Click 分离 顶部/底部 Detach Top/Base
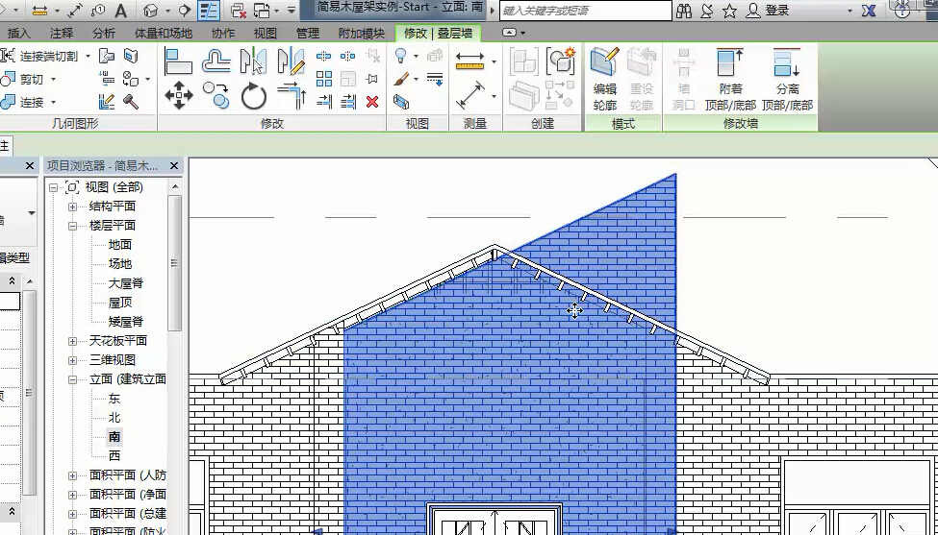 787,79
